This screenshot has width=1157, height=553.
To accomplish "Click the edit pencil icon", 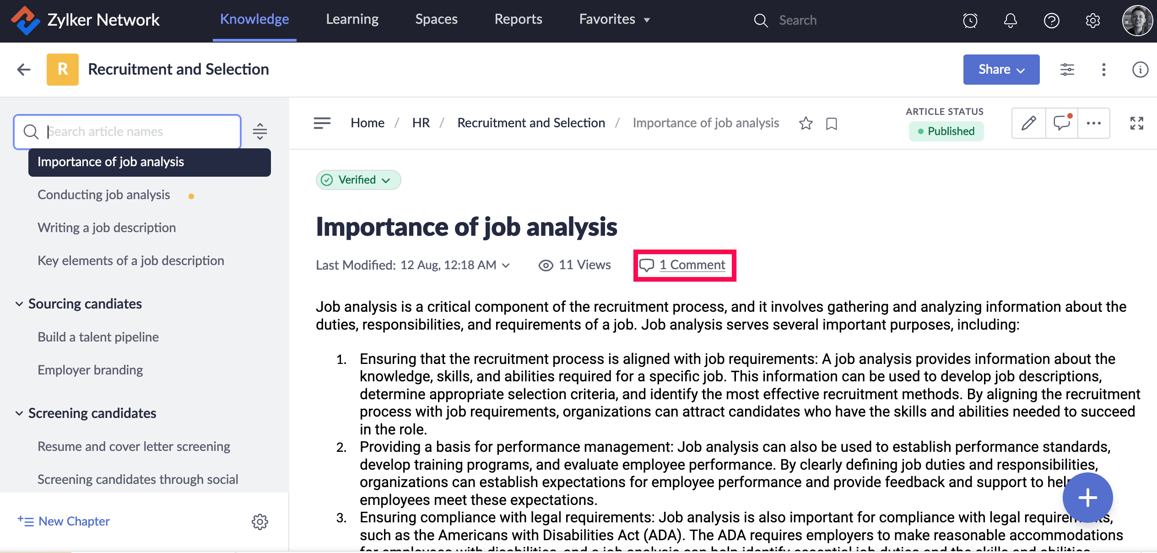I will tap(1028, 123).
